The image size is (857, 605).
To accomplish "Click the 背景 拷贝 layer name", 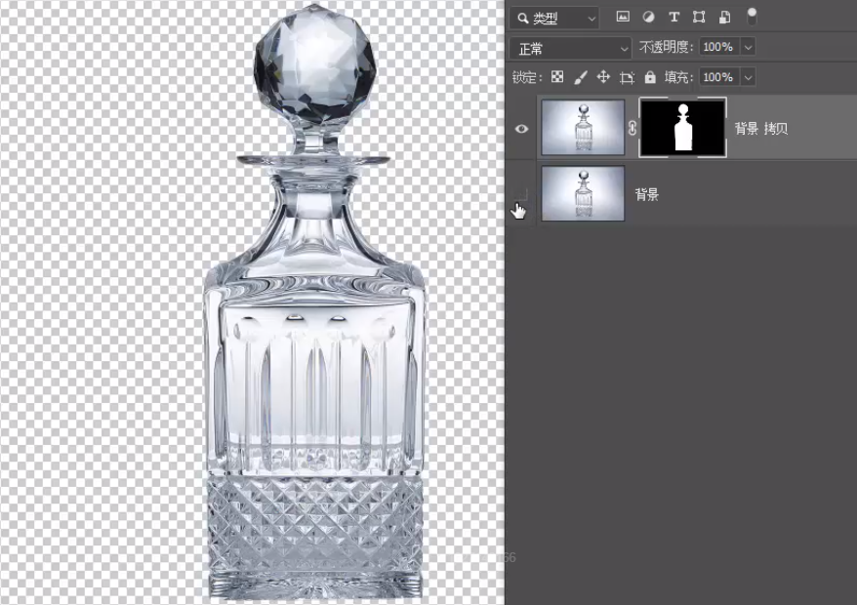I will pyautogui.click(x=760, y=129).
